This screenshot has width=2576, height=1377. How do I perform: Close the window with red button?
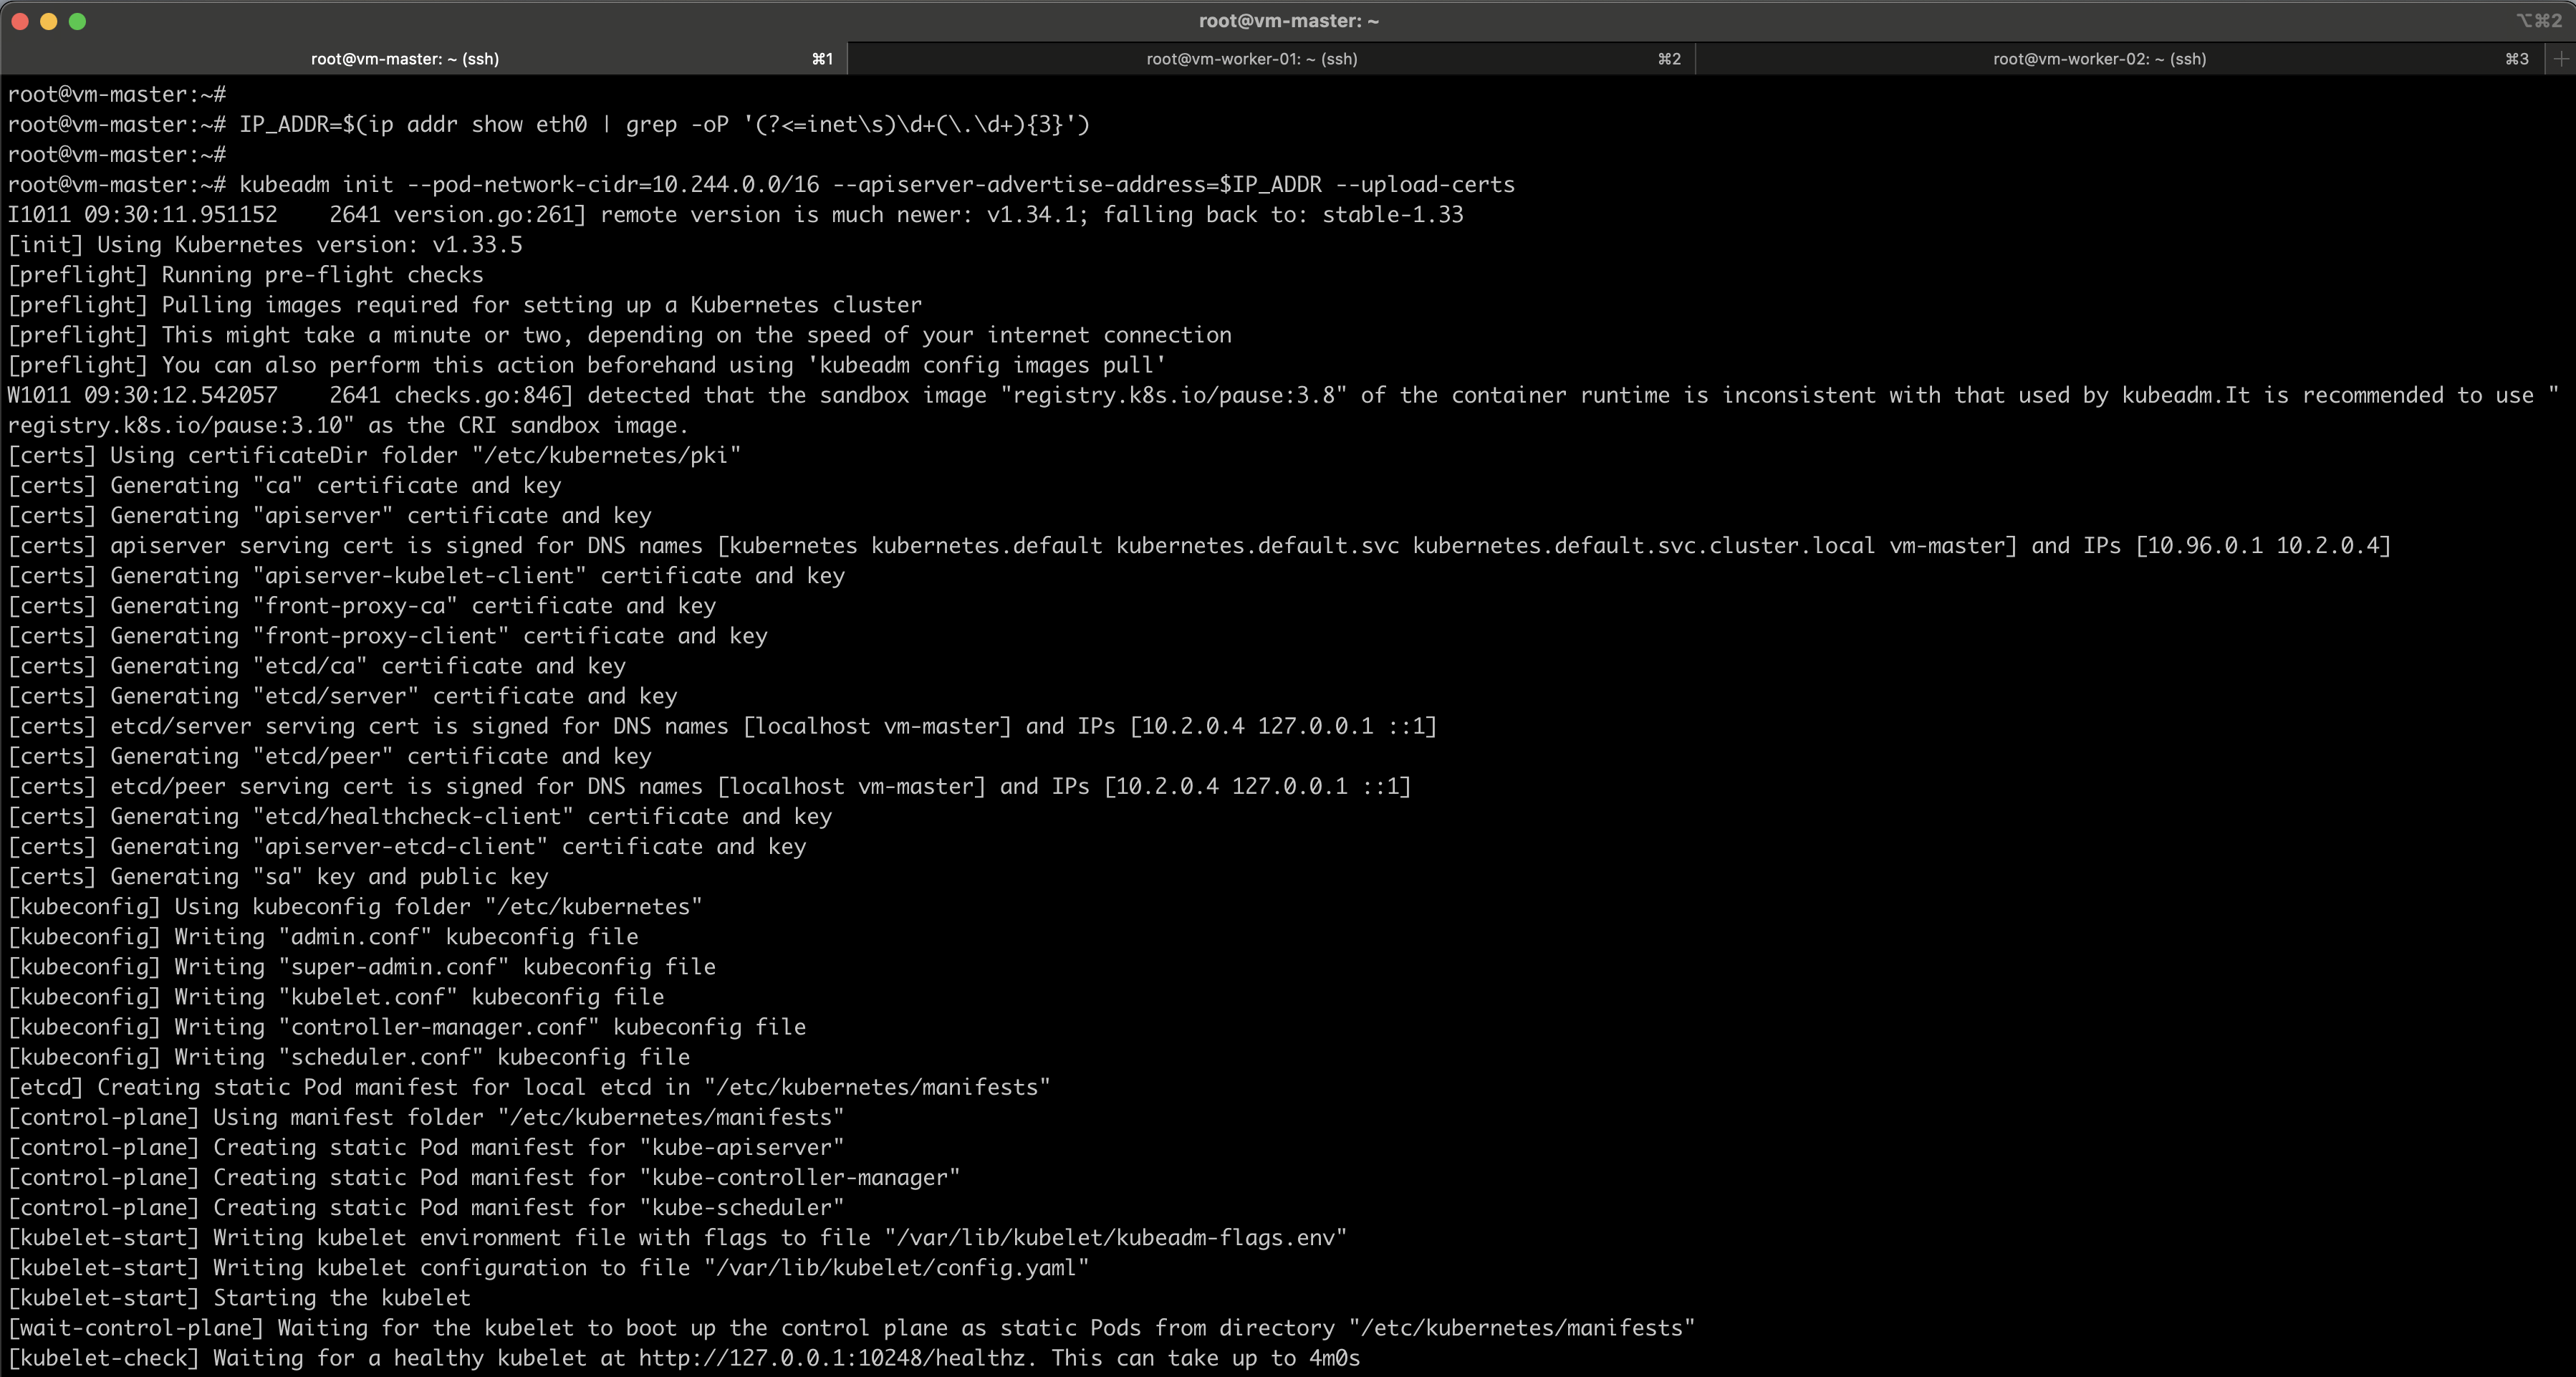click(20, 21)
